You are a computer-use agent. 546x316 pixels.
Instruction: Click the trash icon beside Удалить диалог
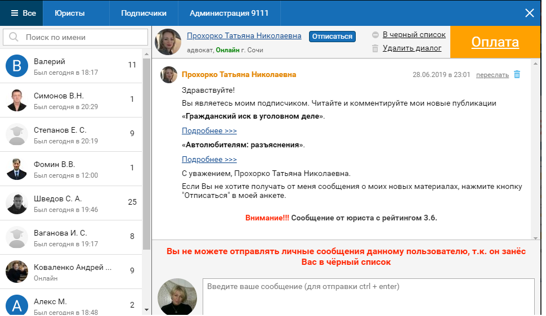(375, 48)
